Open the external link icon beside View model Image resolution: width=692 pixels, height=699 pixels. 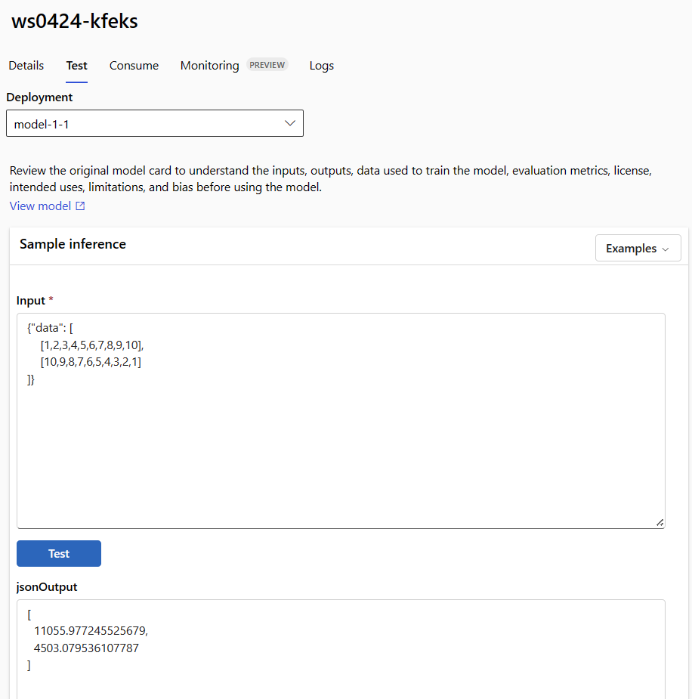81,206
